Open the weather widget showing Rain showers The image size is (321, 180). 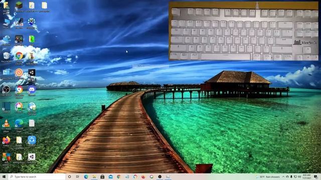[x=268, y=176]
